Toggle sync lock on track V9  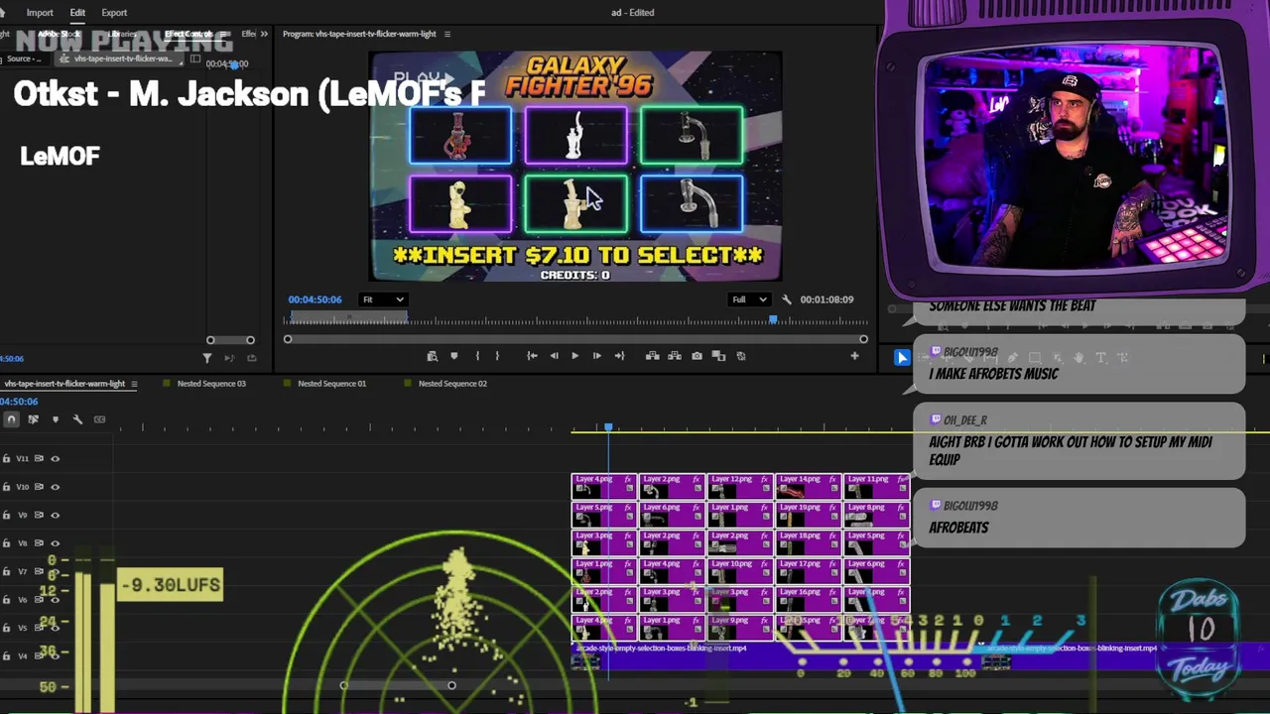[40, 515]
